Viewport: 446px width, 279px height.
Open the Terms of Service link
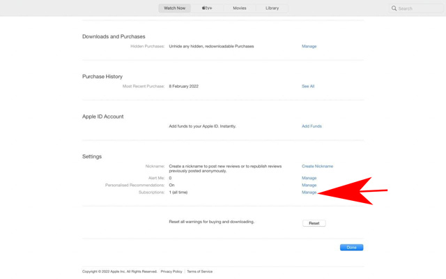coord(200,271)
